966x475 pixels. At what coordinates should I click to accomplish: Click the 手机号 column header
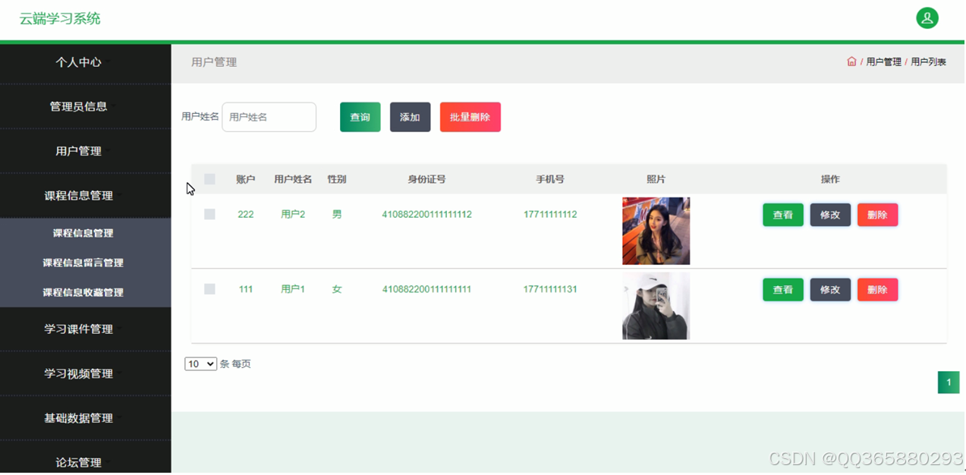550,180
